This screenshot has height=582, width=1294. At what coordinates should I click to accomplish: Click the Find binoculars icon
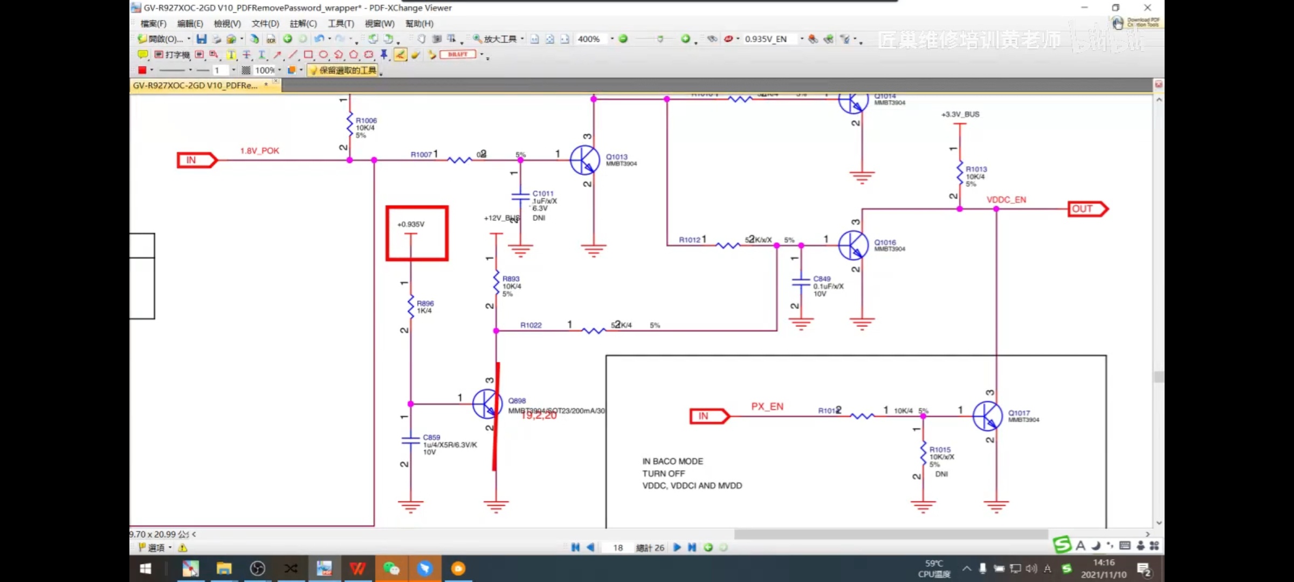(x=712, y=39)
